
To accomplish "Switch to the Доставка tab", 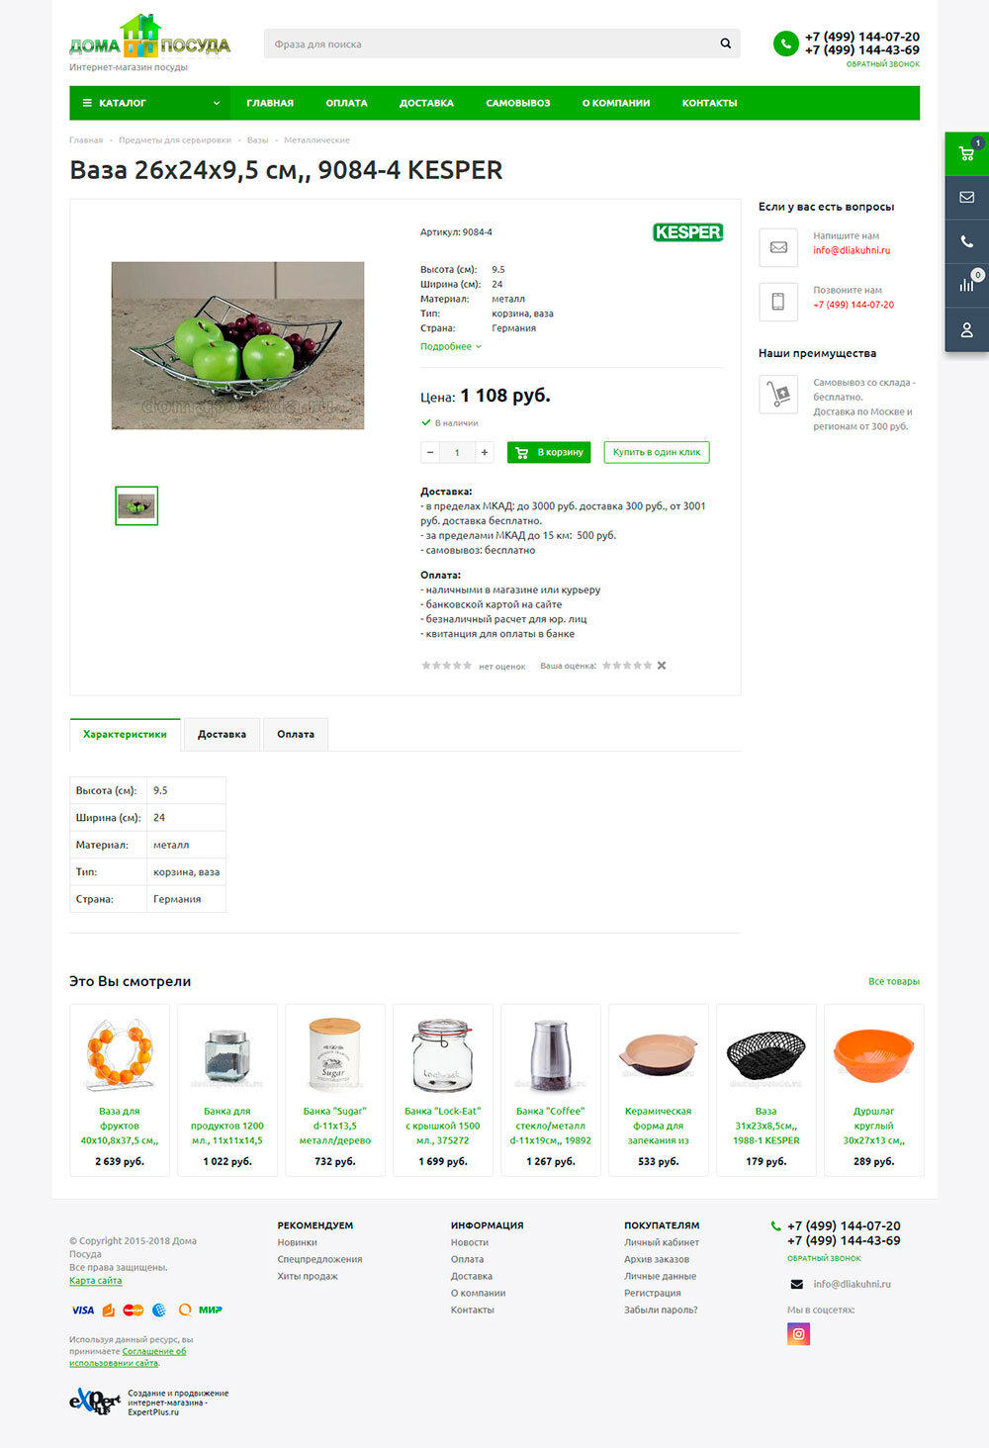I will coord(222,734).
